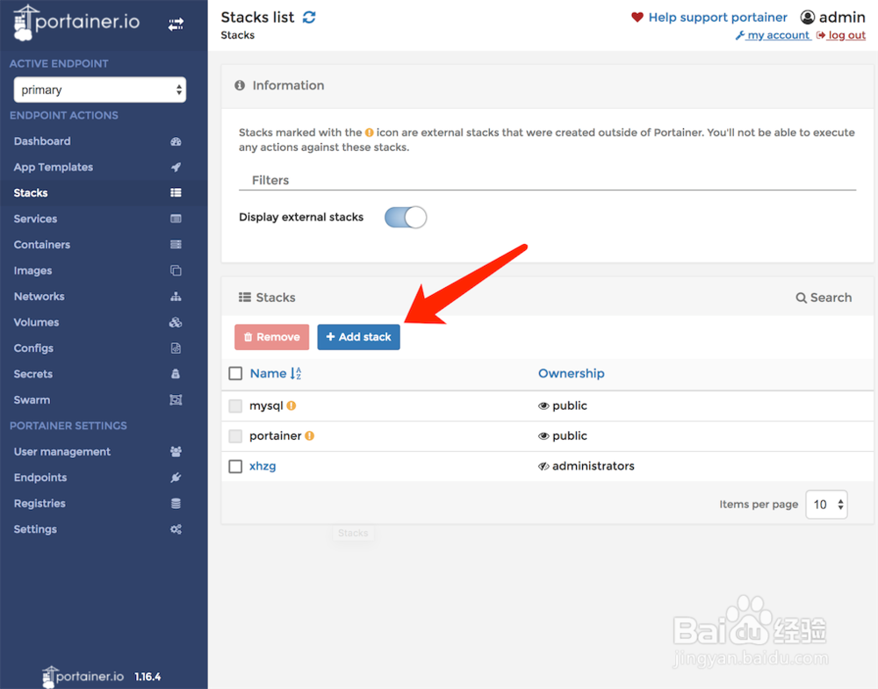The height and width of the screenshot is (689, 878).
Task: Click the my account link
Action: (773, 35)
